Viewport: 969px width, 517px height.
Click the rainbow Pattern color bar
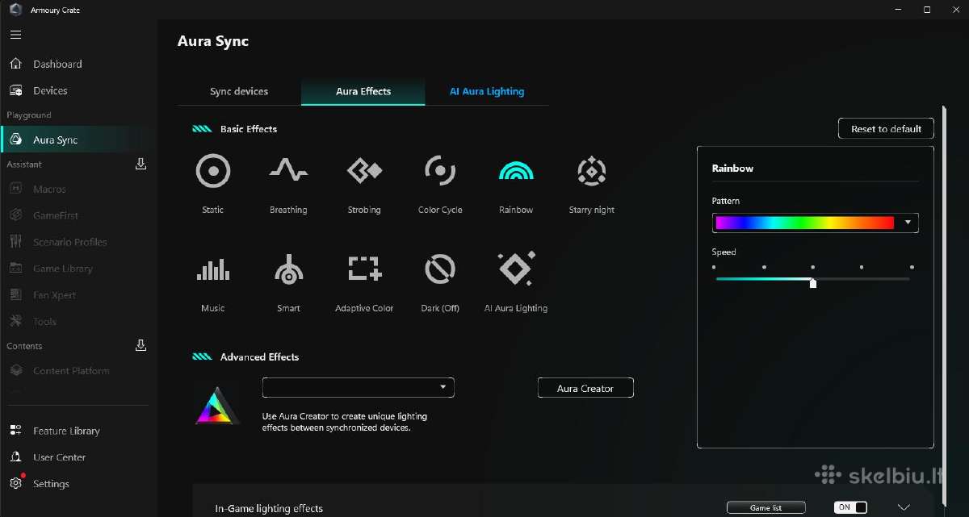click(804, 223)
